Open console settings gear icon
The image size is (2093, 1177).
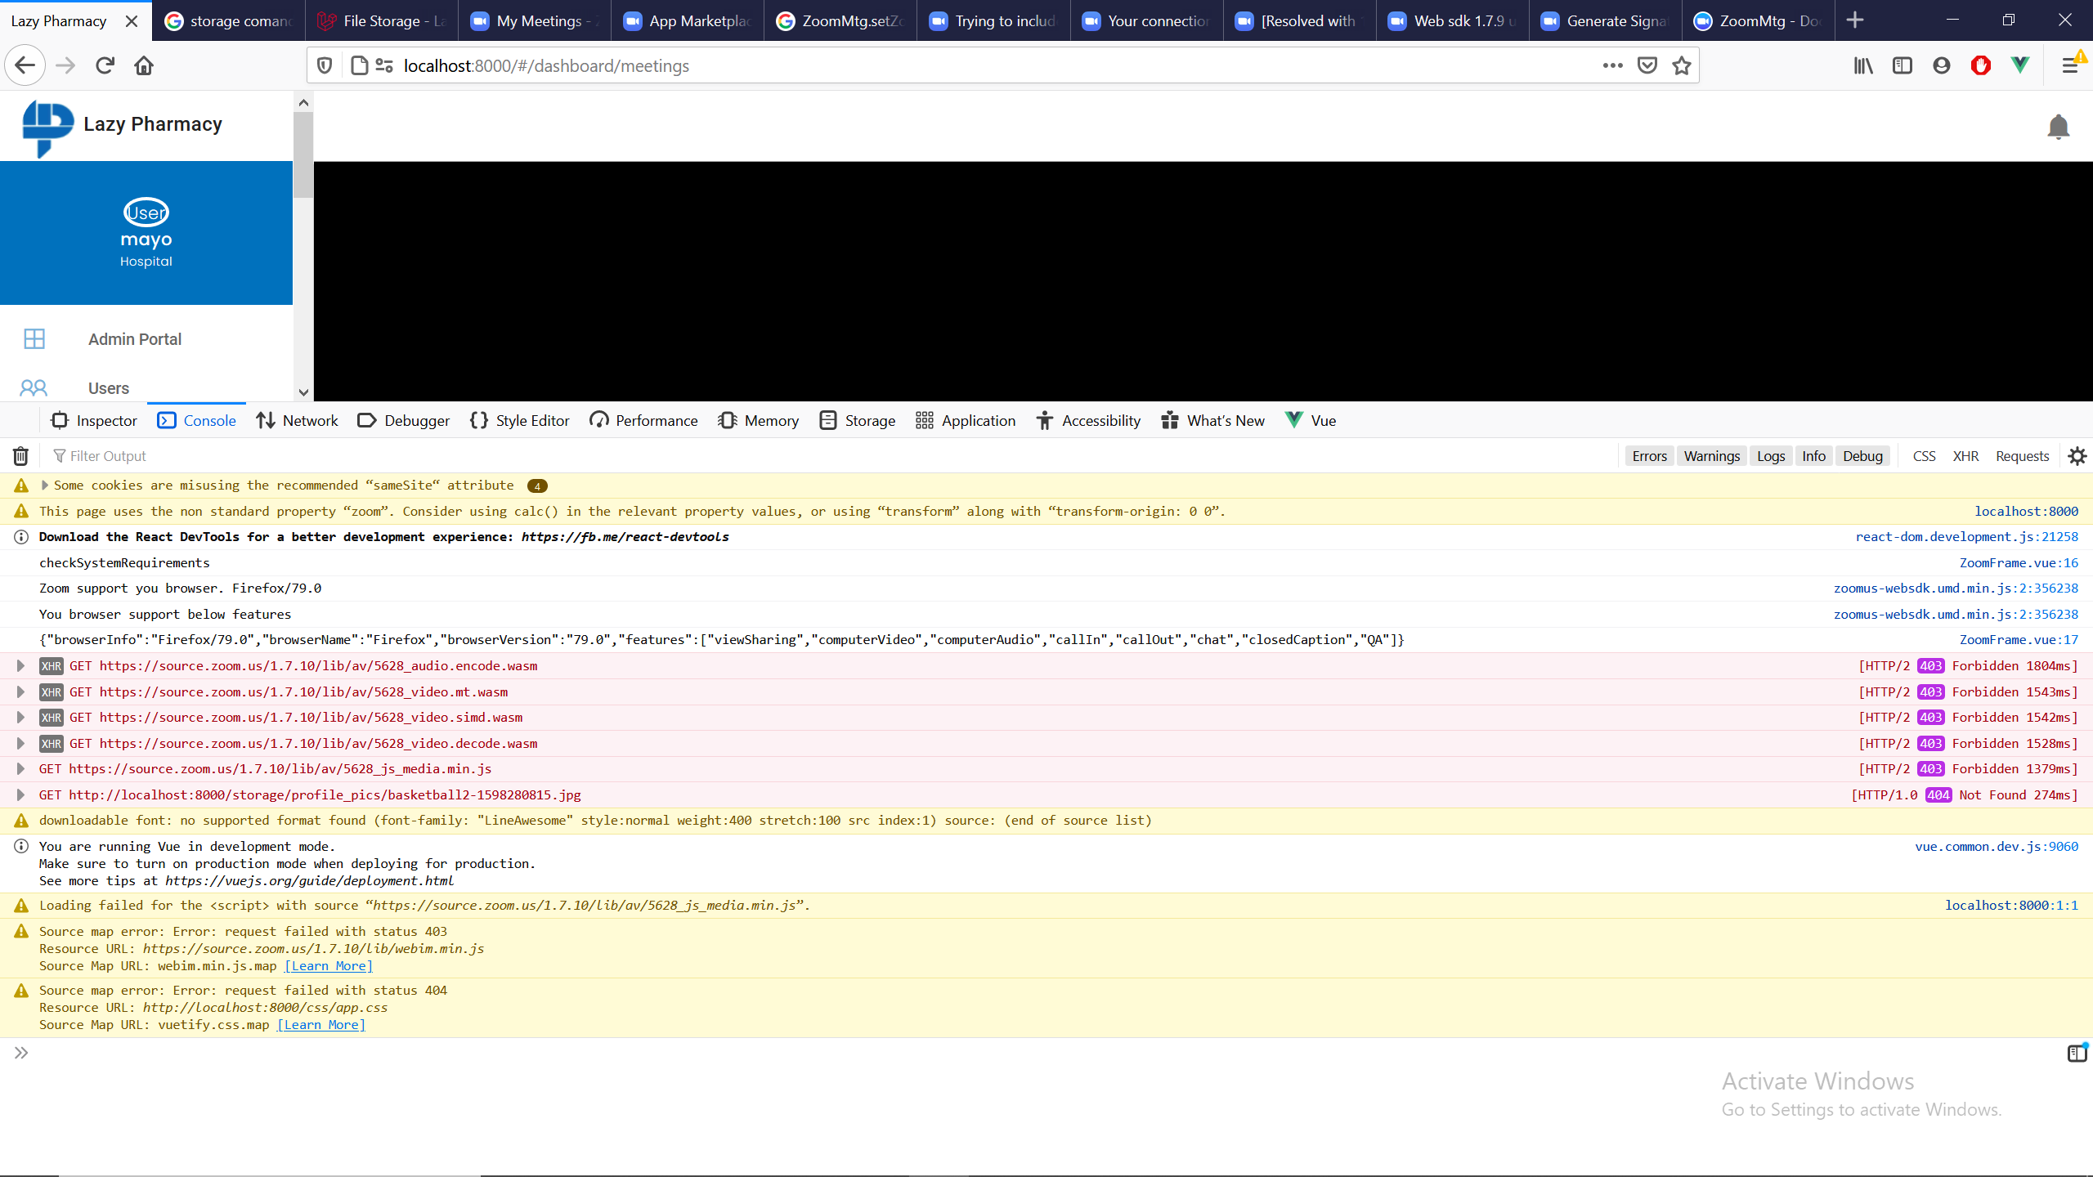coord(2077,456)
